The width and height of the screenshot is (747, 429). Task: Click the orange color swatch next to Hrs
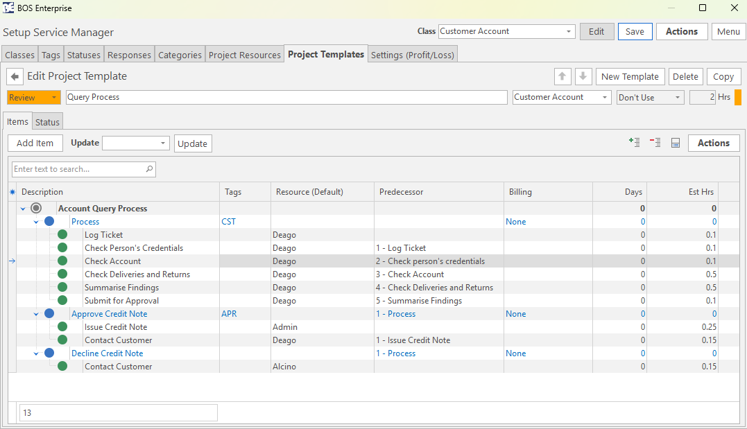(x=738, y=97)
